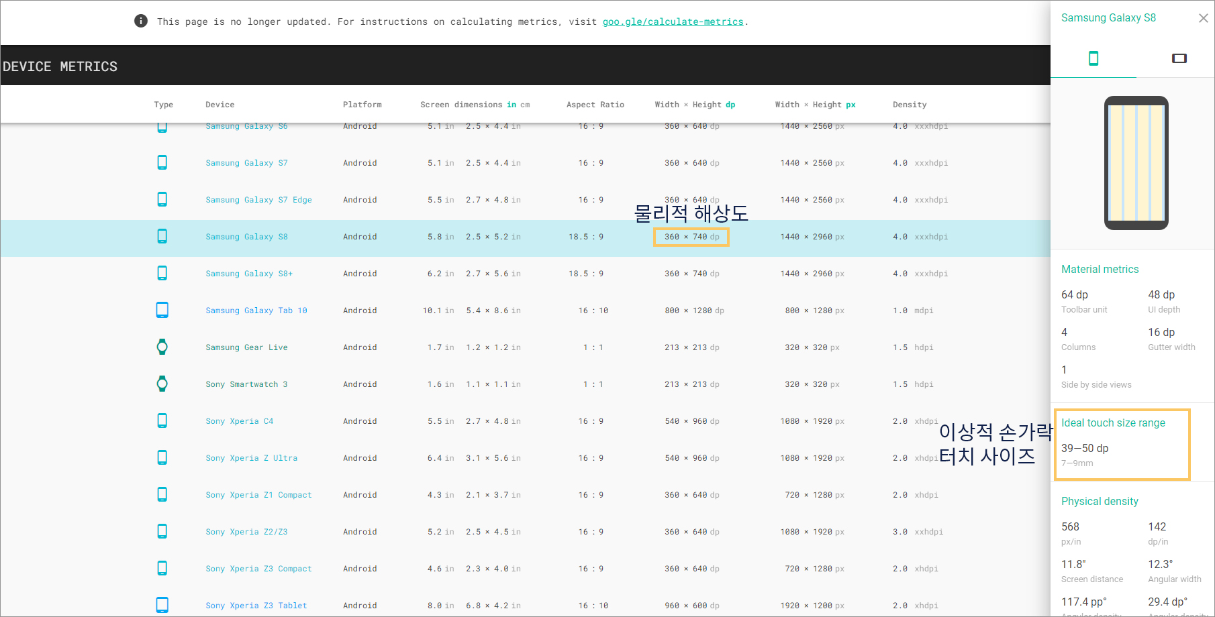Click tablet icon for Samsung Galaxy Tab 10
This screenshot has height=617, width=1215.
(162, 310)
